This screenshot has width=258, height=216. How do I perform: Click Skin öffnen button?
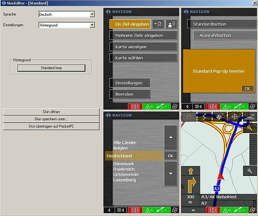pyautogui.click(x=51, y=112)
